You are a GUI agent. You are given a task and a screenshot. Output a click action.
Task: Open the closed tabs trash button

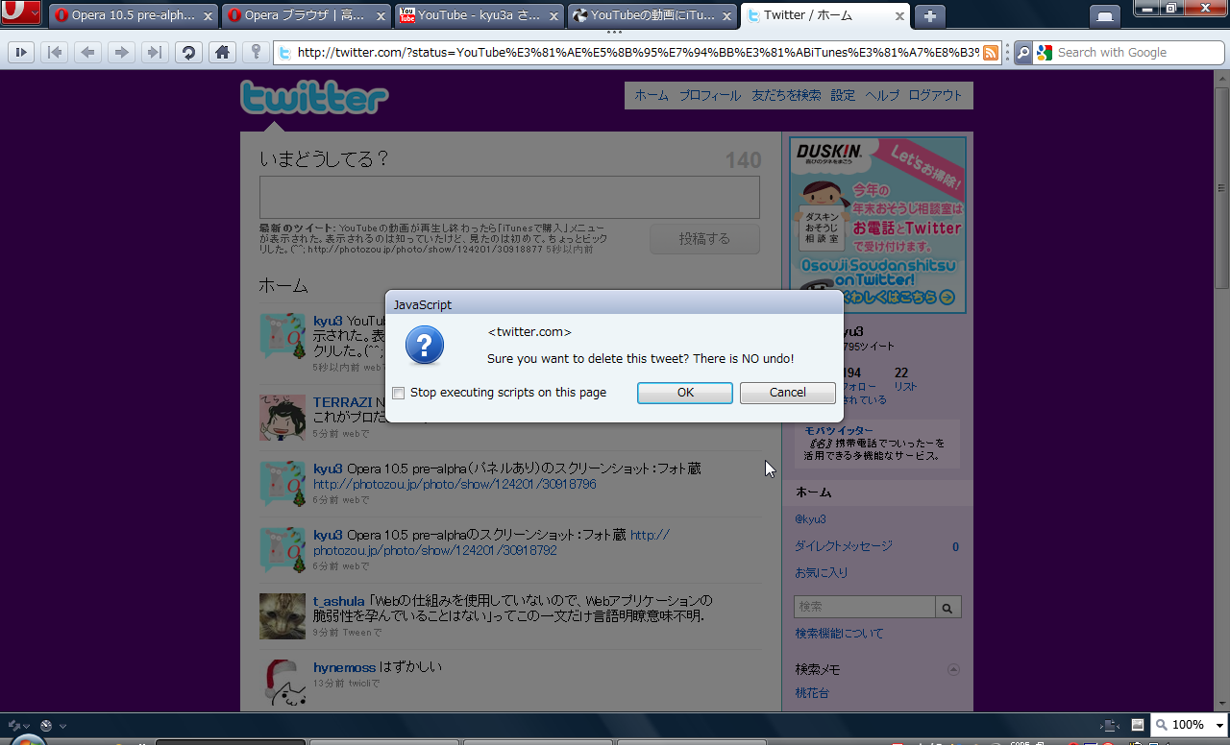coord(1106,15)
